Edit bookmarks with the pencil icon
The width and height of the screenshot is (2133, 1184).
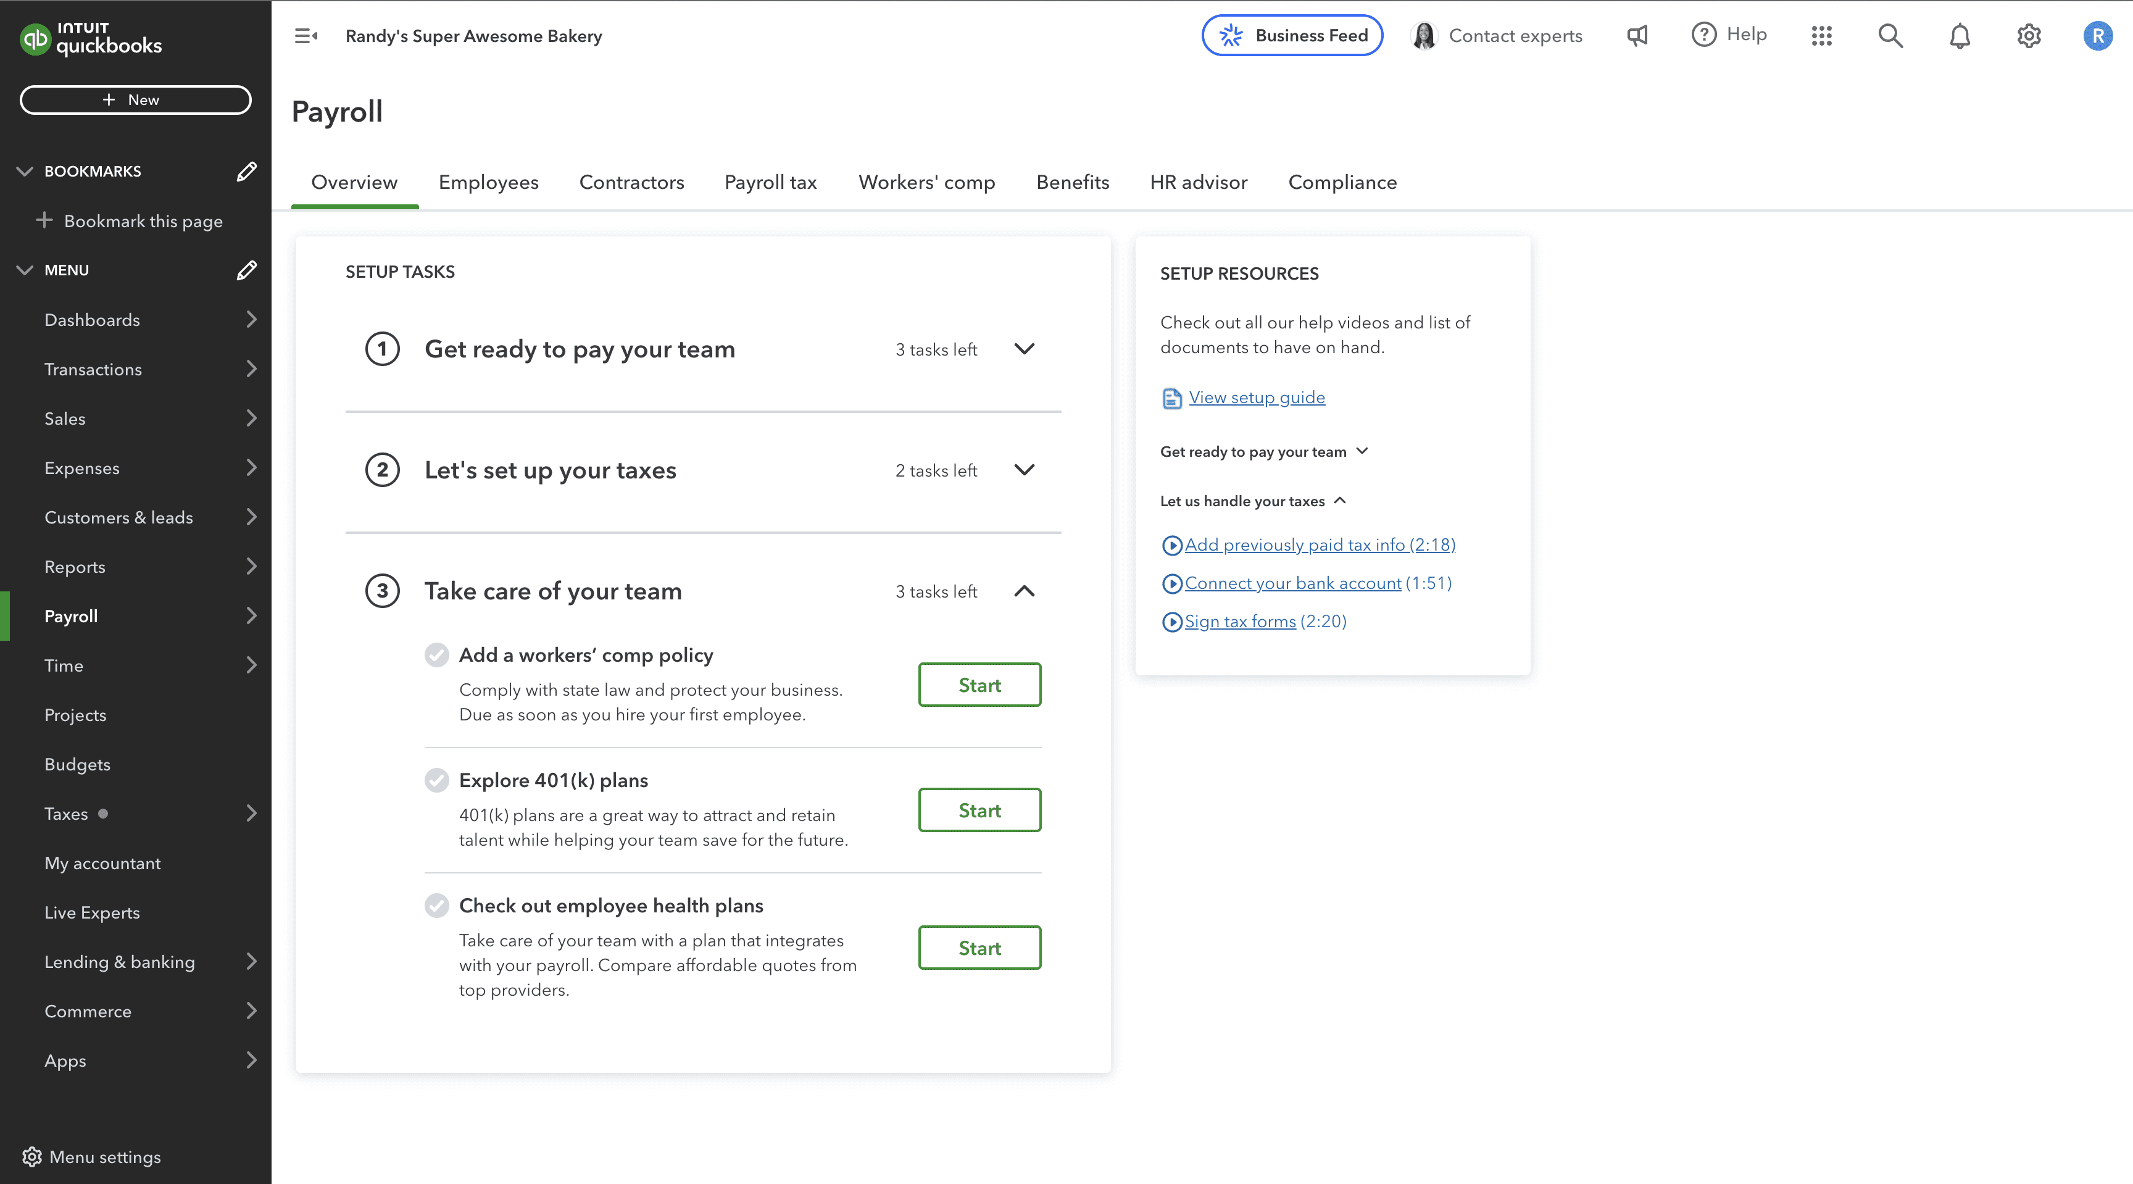[x=246, y=172]
